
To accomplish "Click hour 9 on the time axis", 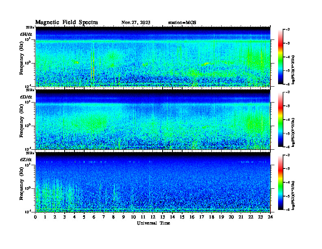I will point(124,217).
